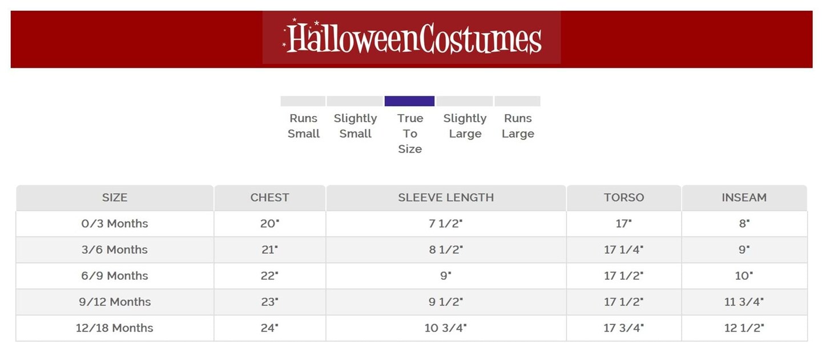Viewport: 822px width, 357px height.
Task: Click the TORSO column header
Action: pyautogui.click(x=624, y=198)
